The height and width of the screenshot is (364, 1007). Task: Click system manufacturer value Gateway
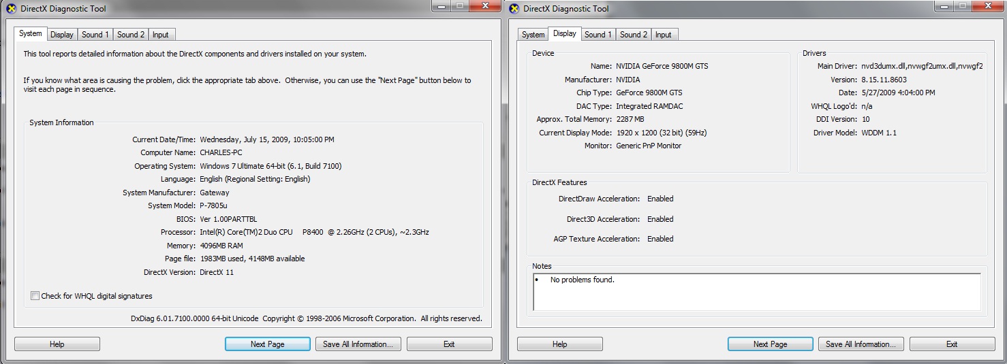click(x=215, y=193)
